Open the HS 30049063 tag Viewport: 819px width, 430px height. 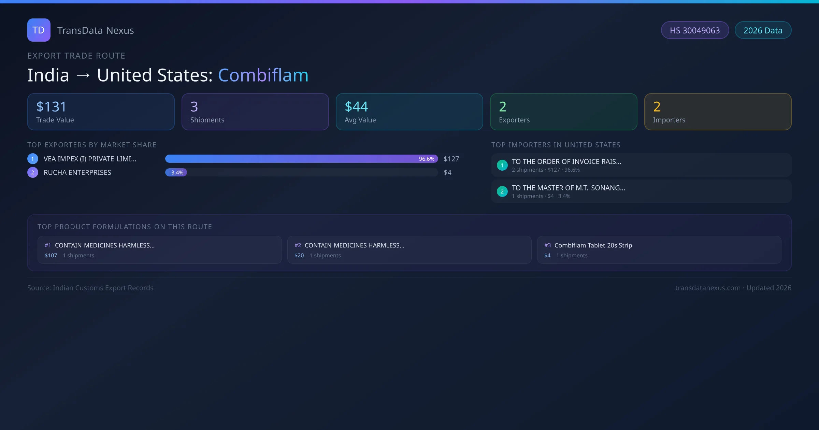pyautogui.click(x=695, y=30)
